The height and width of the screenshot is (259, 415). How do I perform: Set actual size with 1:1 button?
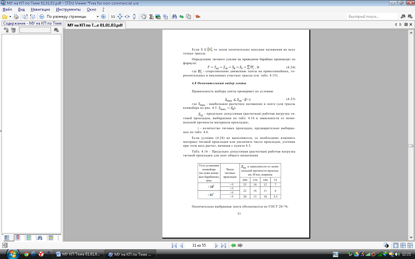tap(113, 17)
